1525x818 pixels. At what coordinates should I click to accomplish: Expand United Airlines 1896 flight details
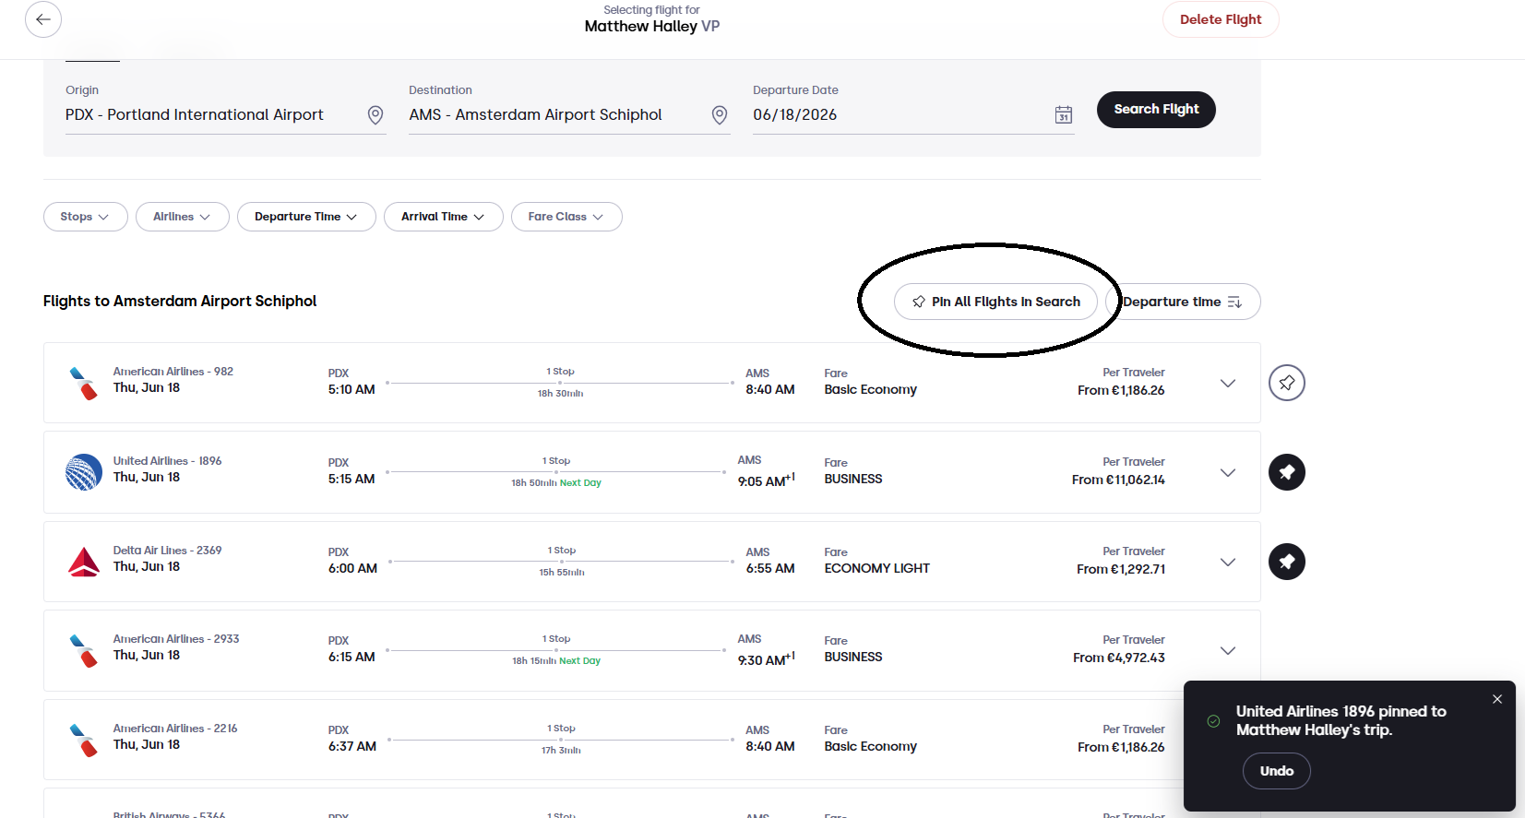[x=1228, y=473]
